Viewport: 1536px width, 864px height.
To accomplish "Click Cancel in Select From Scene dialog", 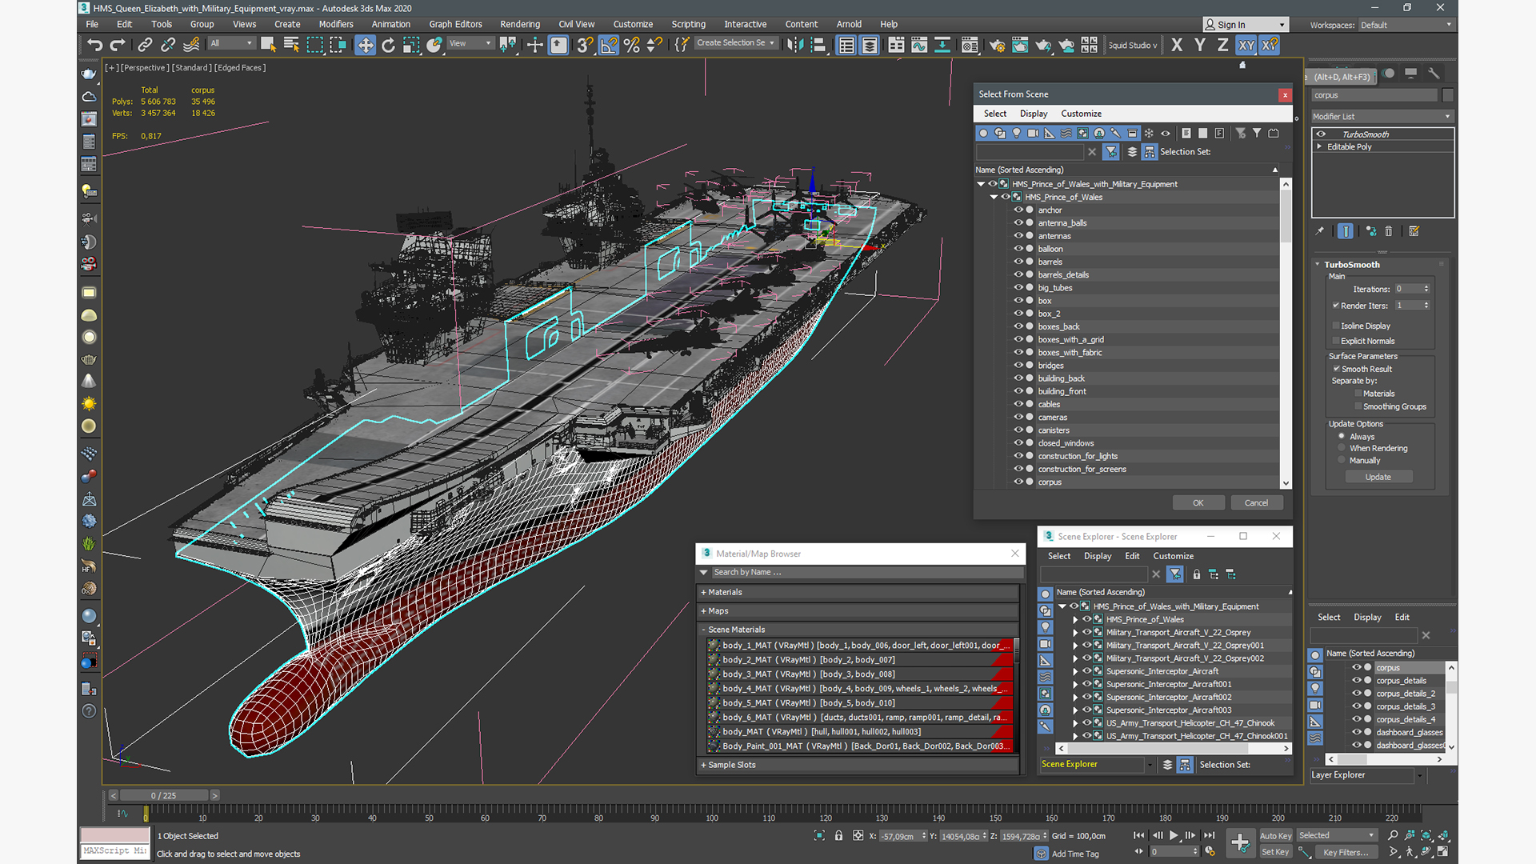I will (1256, 503).
